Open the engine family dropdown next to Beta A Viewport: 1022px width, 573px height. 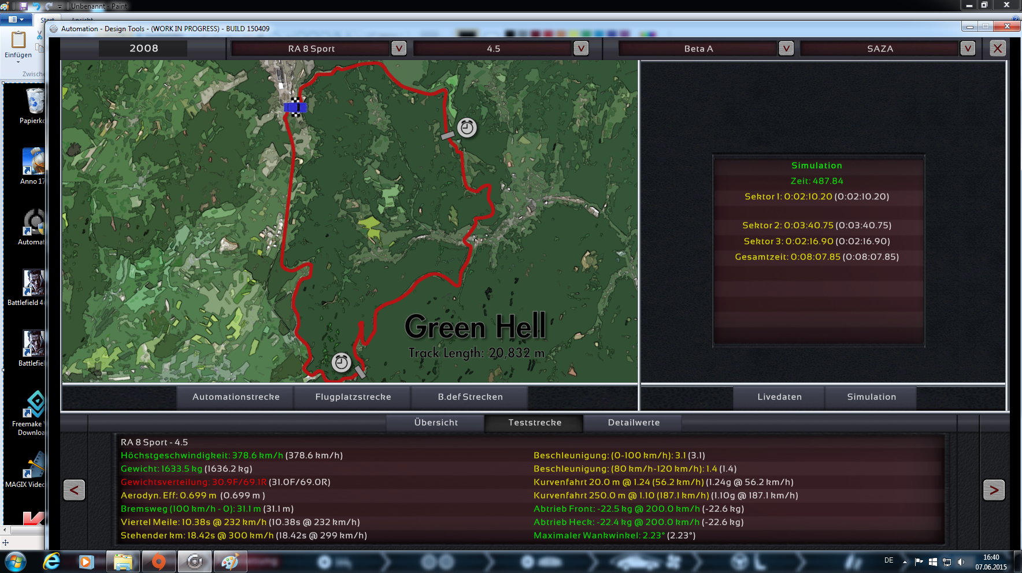(x=786, y=49)
